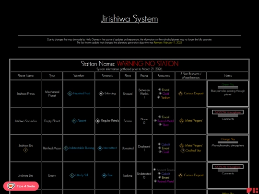This screenshot has height=194, width=259.
Task: Click the Intermittent sentinel icon
Action: point(100,148)
